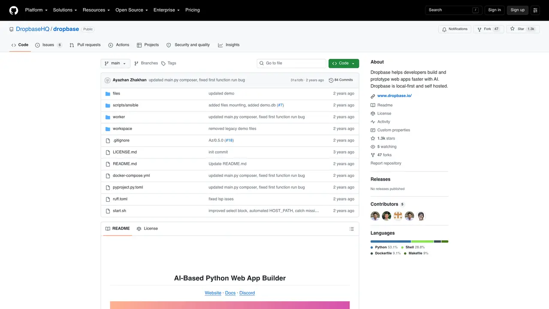View Tags list
The height and width of the screenshot is (309, 549).
pyautogui.click(x=169, y=63)
